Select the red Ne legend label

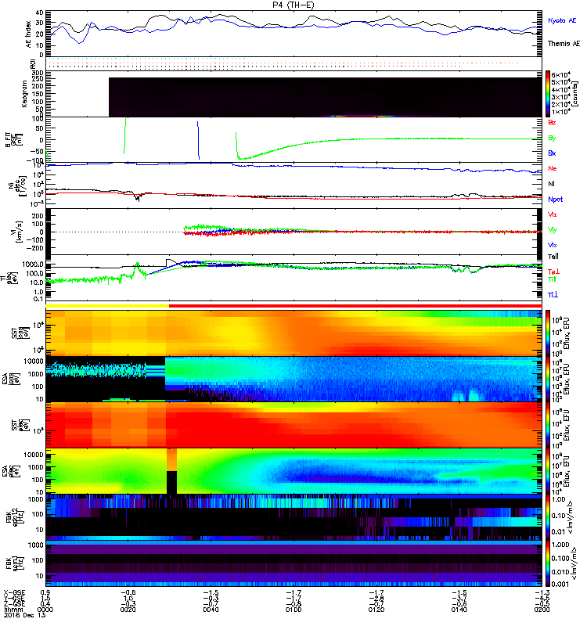point(553,168)
